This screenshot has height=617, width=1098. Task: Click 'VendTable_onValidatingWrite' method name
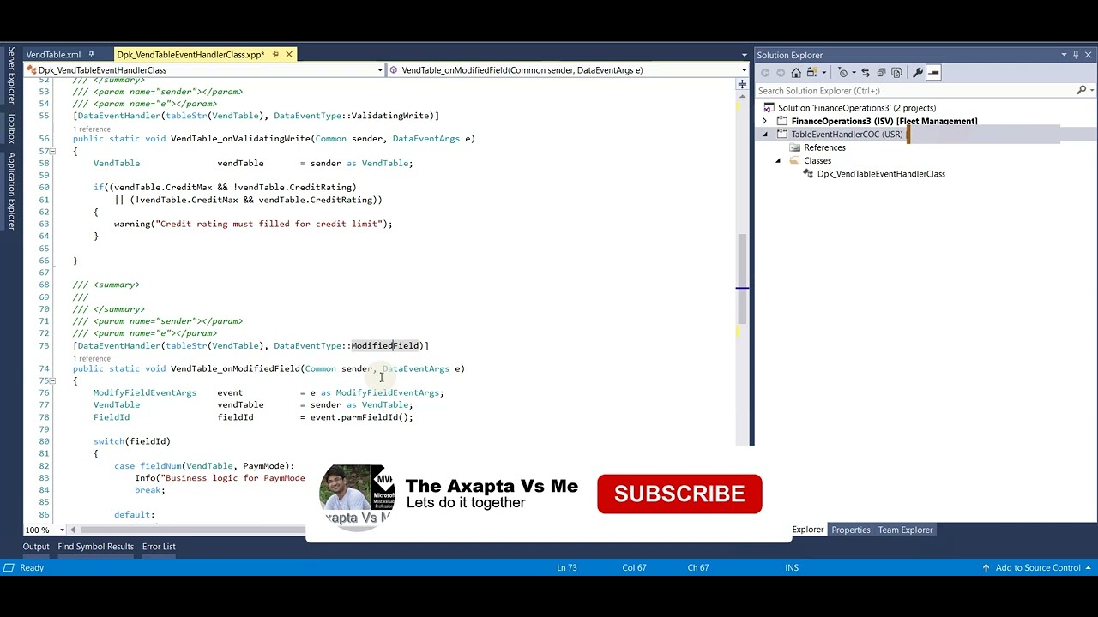pyautogui.click(x=240, y=138)
